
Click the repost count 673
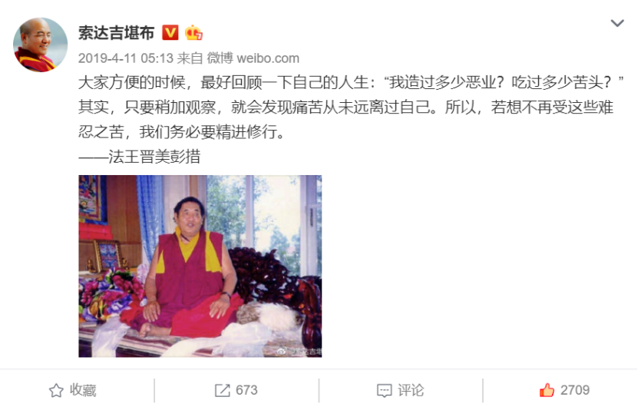pyautogui.click(x=246, y=390)
